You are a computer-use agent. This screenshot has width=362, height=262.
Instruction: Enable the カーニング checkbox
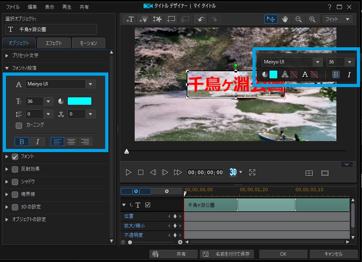pos(19,125)
